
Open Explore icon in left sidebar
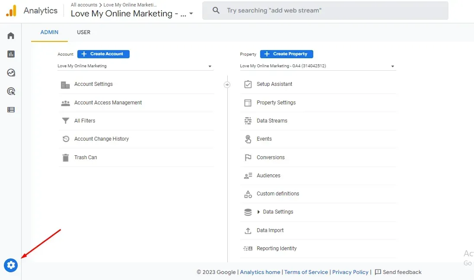pyautogui.click(x=11, y=73)
